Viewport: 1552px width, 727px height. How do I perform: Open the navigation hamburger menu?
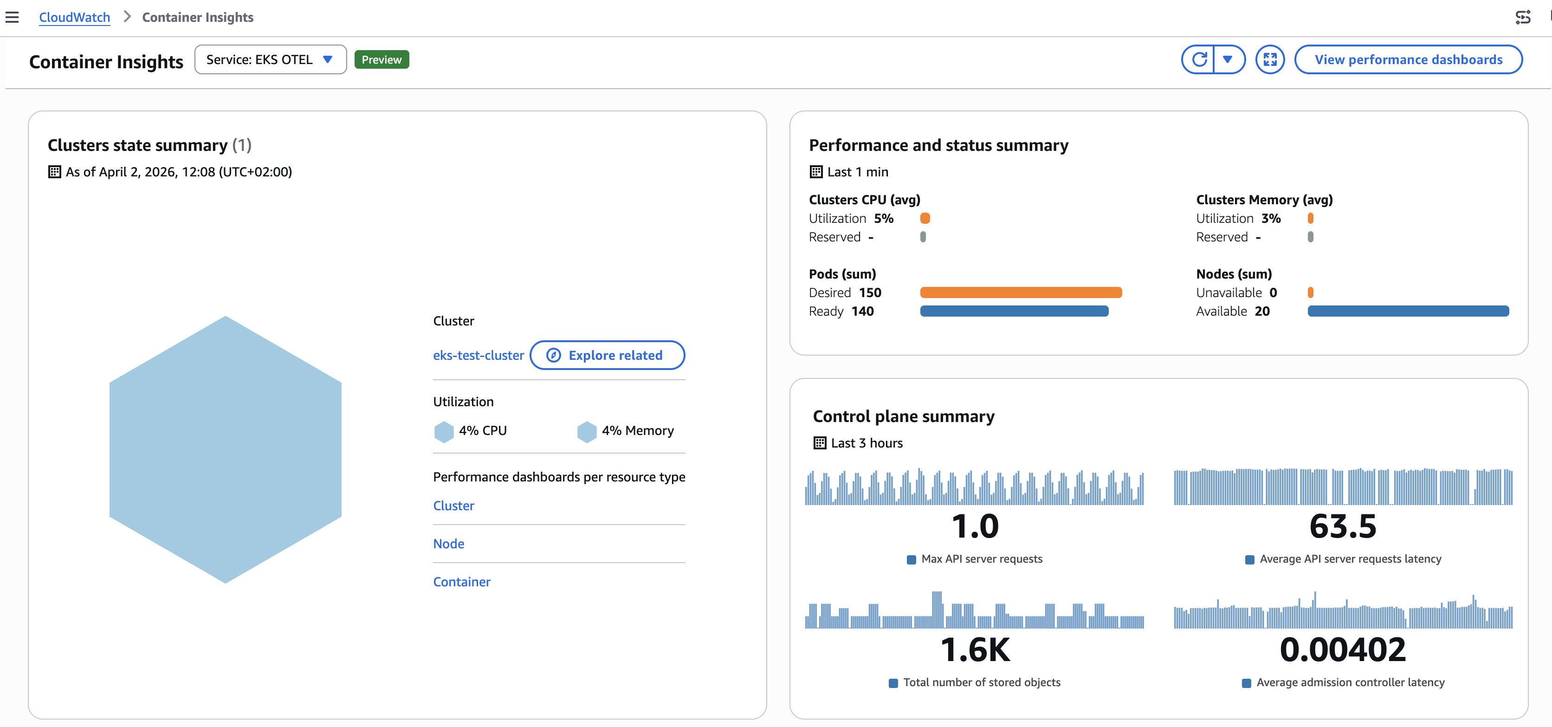13,17
